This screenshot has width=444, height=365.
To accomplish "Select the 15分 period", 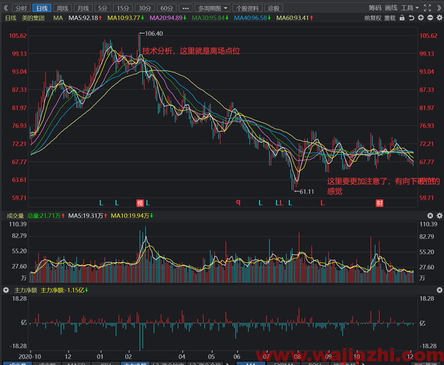I will [x=123, y=8].
